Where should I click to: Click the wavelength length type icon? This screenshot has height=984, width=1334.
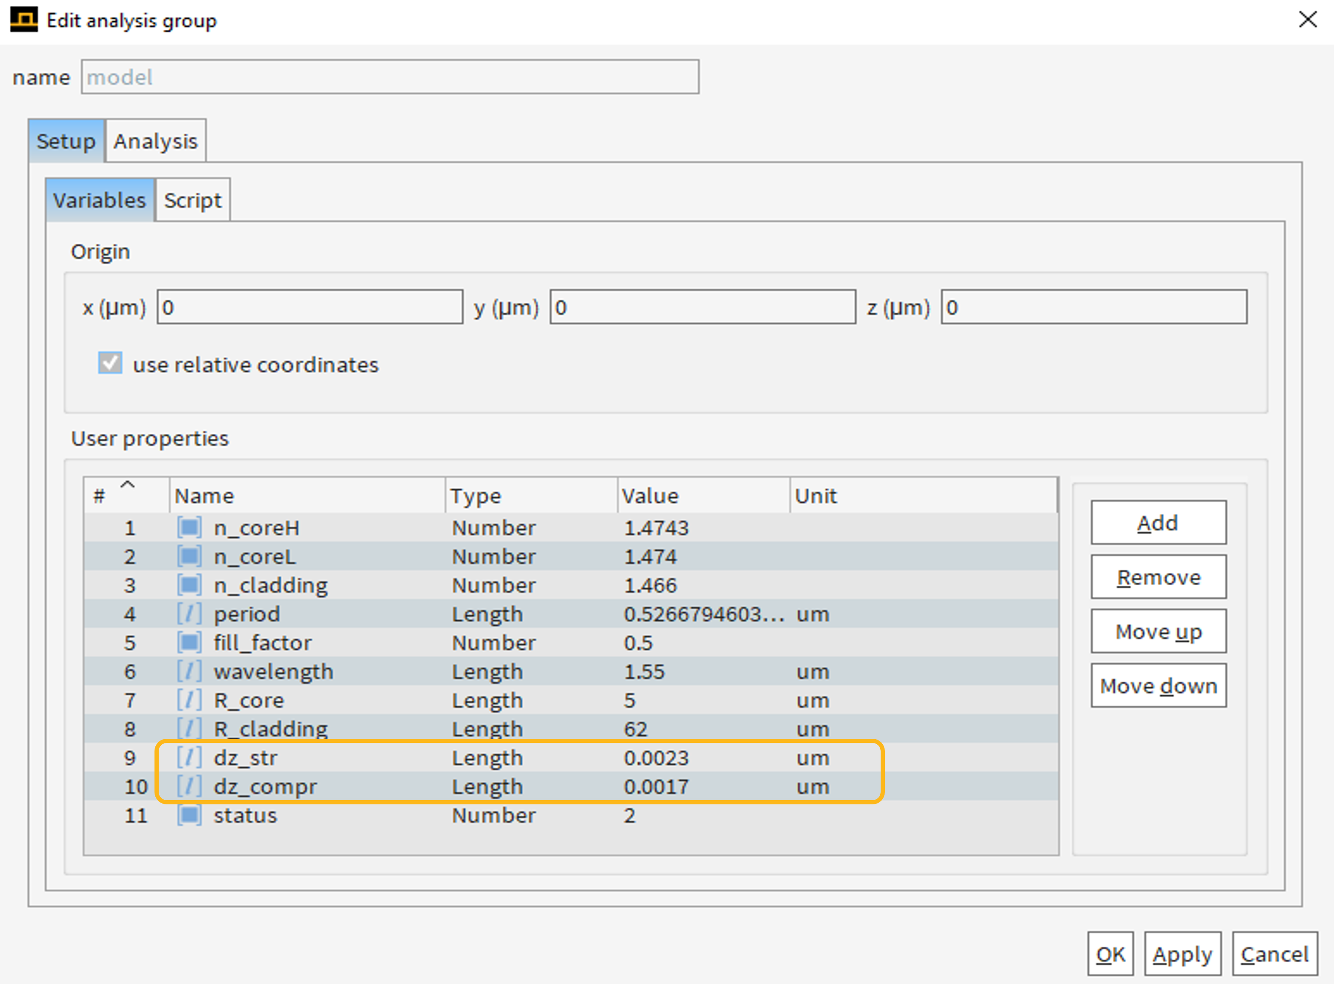[189, 671]
